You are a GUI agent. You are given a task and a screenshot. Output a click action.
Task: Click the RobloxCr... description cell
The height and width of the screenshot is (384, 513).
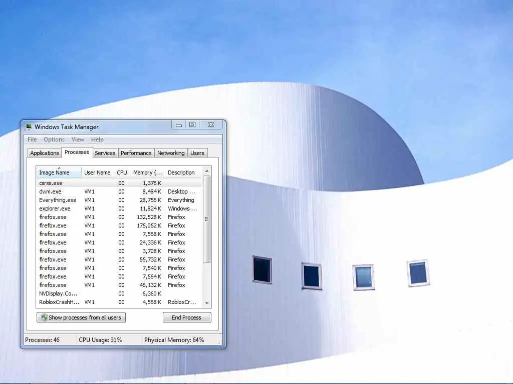pyautogui.click(x=182, y=302)
